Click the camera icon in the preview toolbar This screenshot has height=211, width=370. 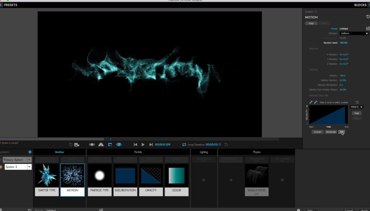click(x=77, y=145)
